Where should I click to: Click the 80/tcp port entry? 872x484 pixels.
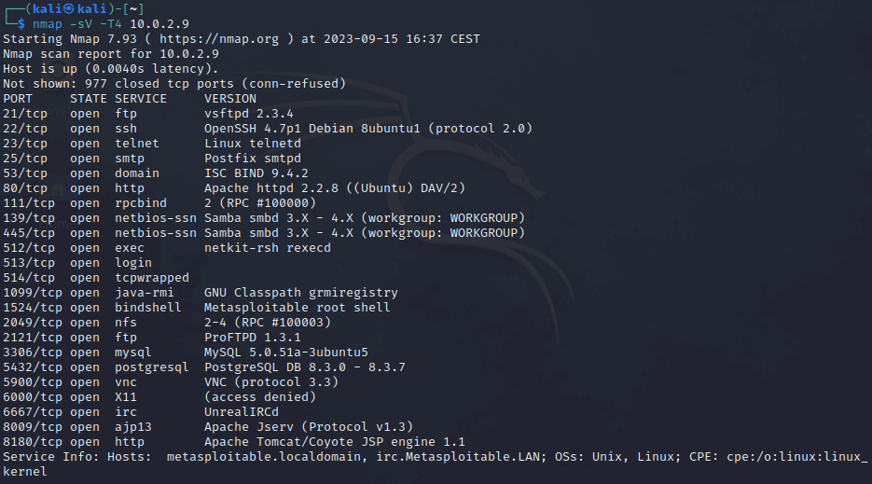pos(25,188)
